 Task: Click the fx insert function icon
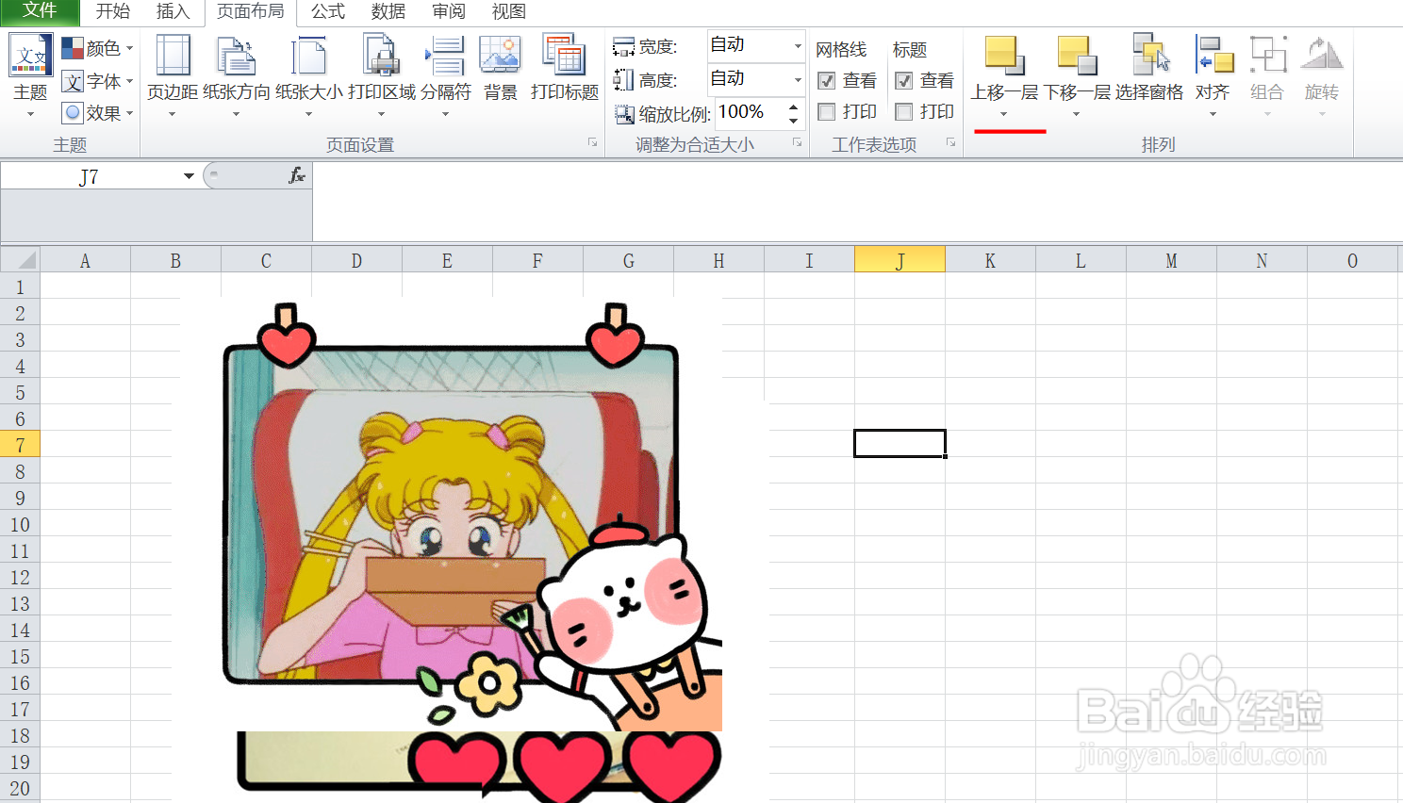(297, 175)
